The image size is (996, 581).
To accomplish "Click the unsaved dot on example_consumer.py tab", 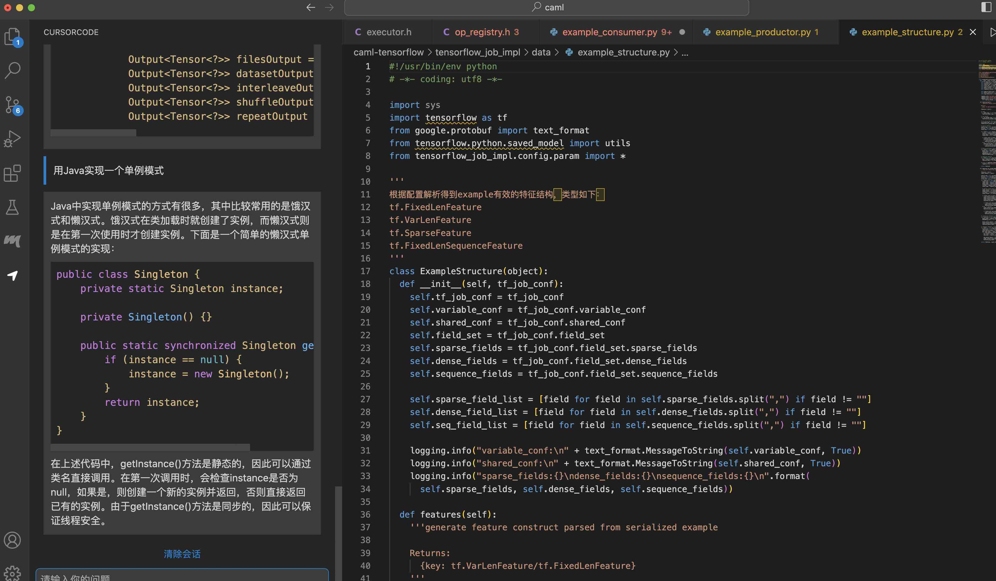I will click(x=682, y=32).
